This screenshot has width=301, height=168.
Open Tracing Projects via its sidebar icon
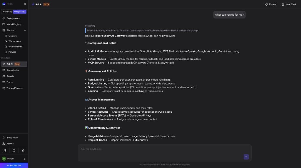(4, 88)
